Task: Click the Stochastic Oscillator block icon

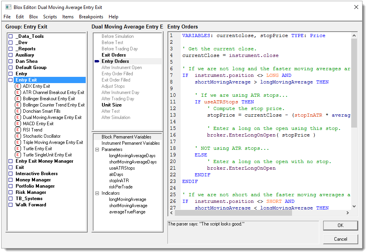Action: (18, 136)
